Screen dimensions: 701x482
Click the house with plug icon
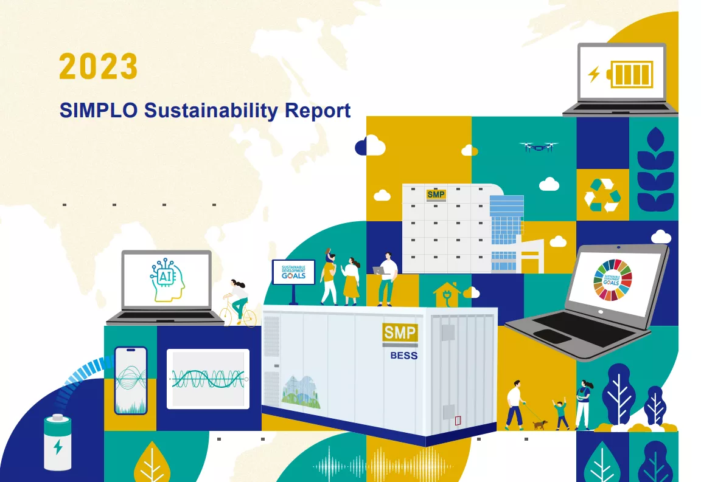[447, 294]
